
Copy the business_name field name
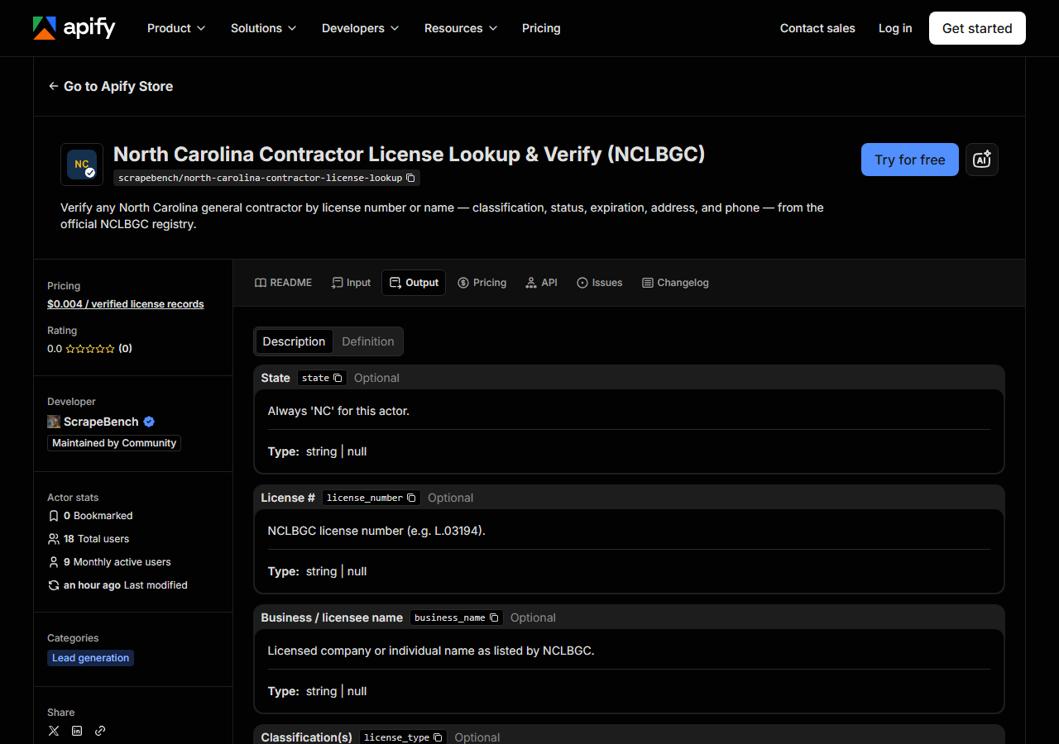coord(494,618)
